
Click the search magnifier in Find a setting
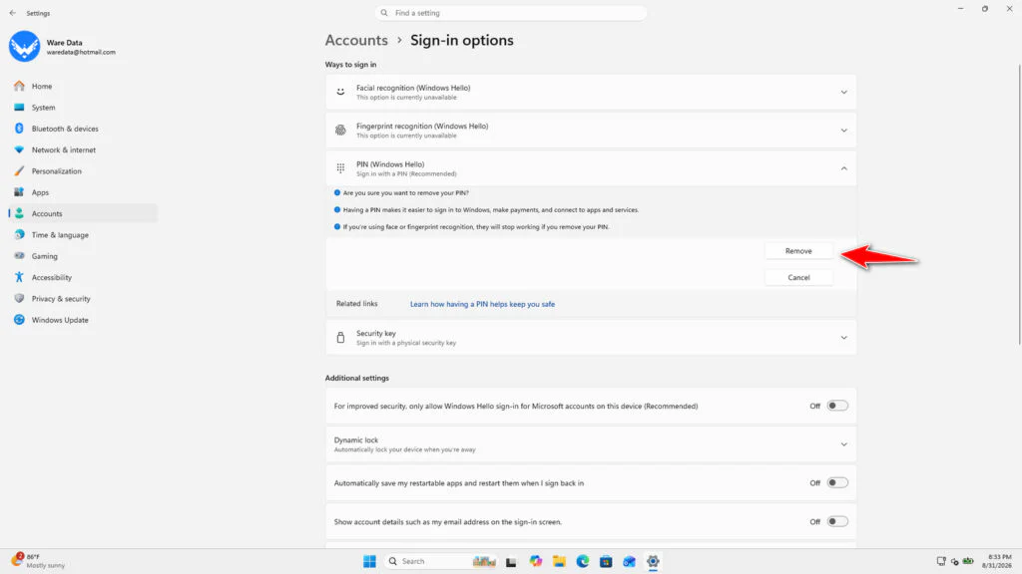(384, 13)
